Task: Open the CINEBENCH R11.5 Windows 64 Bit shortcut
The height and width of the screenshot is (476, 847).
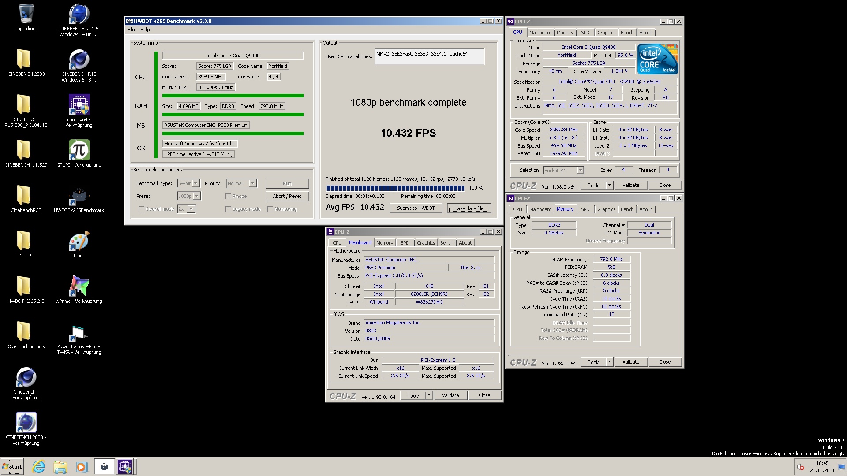Action: 79,20
